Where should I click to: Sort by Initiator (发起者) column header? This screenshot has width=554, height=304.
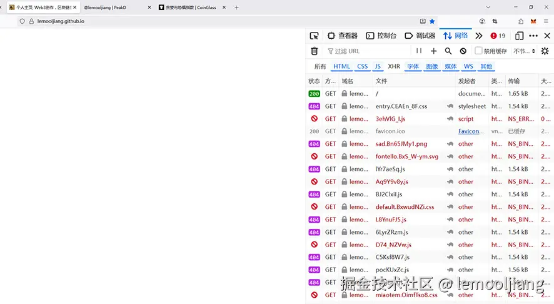pos(472,81)
